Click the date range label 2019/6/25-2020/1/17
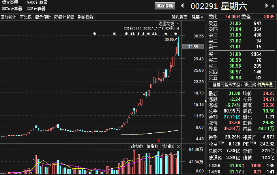Viewport: 277px width, 175px height. (149, 28)
